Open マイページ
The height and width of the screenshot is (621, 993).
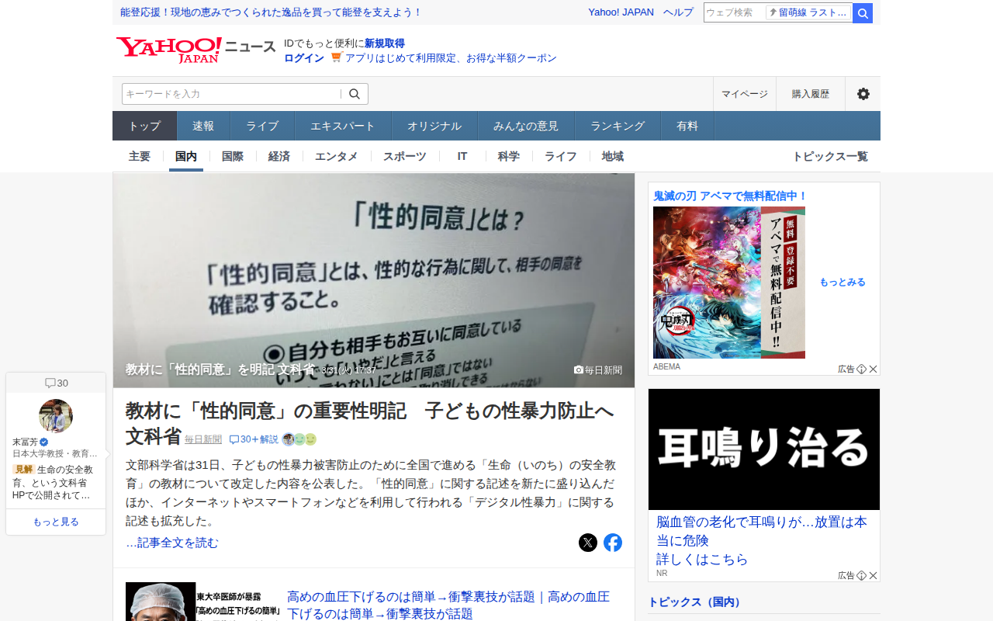(x=745, y=94)
